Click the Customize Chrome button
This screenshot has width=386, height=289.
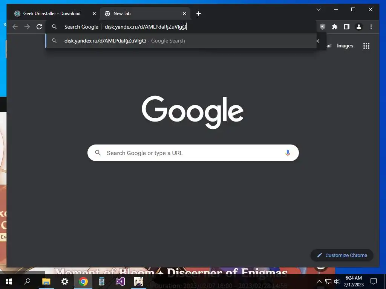pos(342,256)
